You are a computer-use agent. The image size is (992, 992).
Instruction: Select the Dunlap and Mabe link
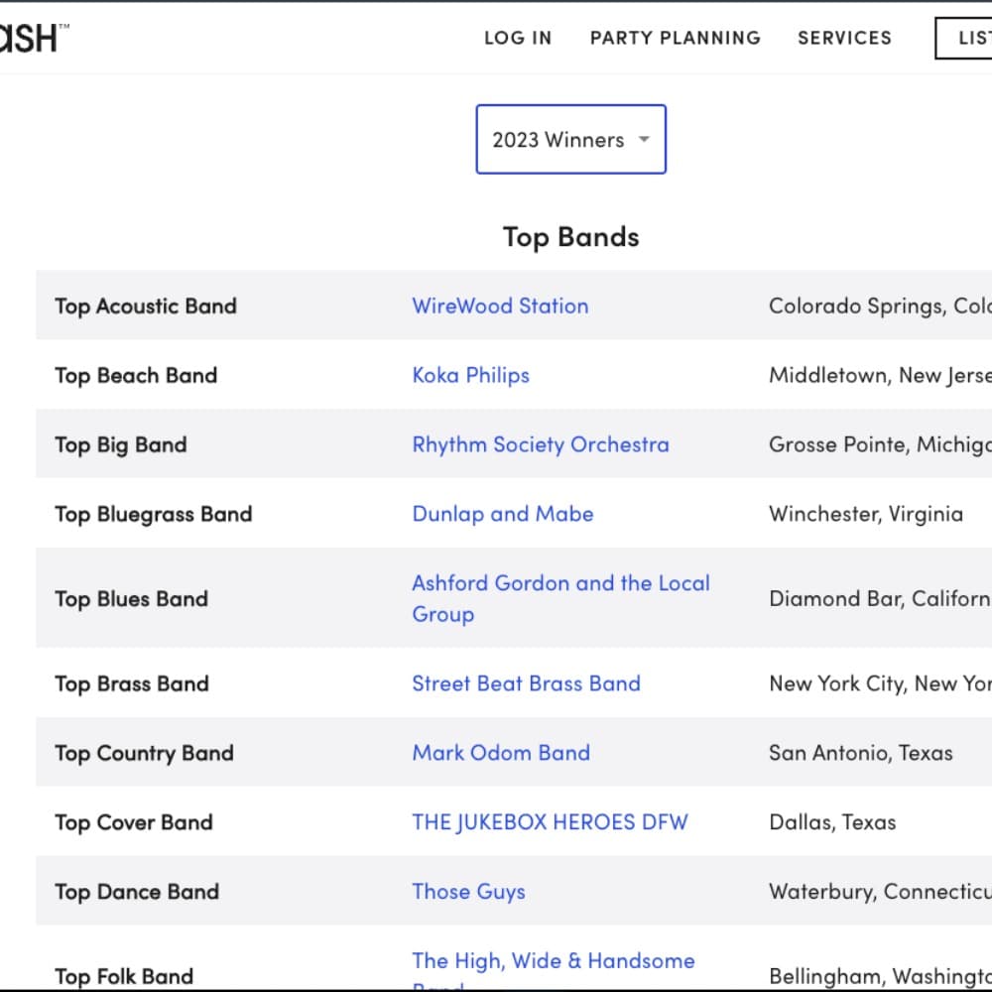(x=502, y=514)
